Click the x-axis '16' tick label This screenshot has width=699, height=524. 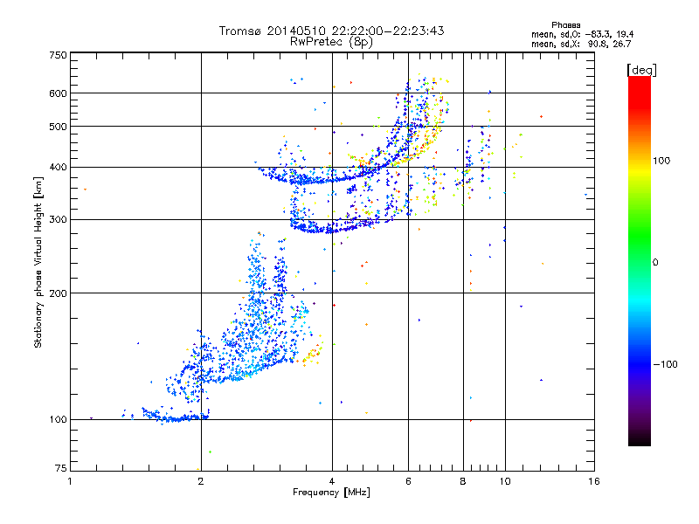(x=594, y=481)
